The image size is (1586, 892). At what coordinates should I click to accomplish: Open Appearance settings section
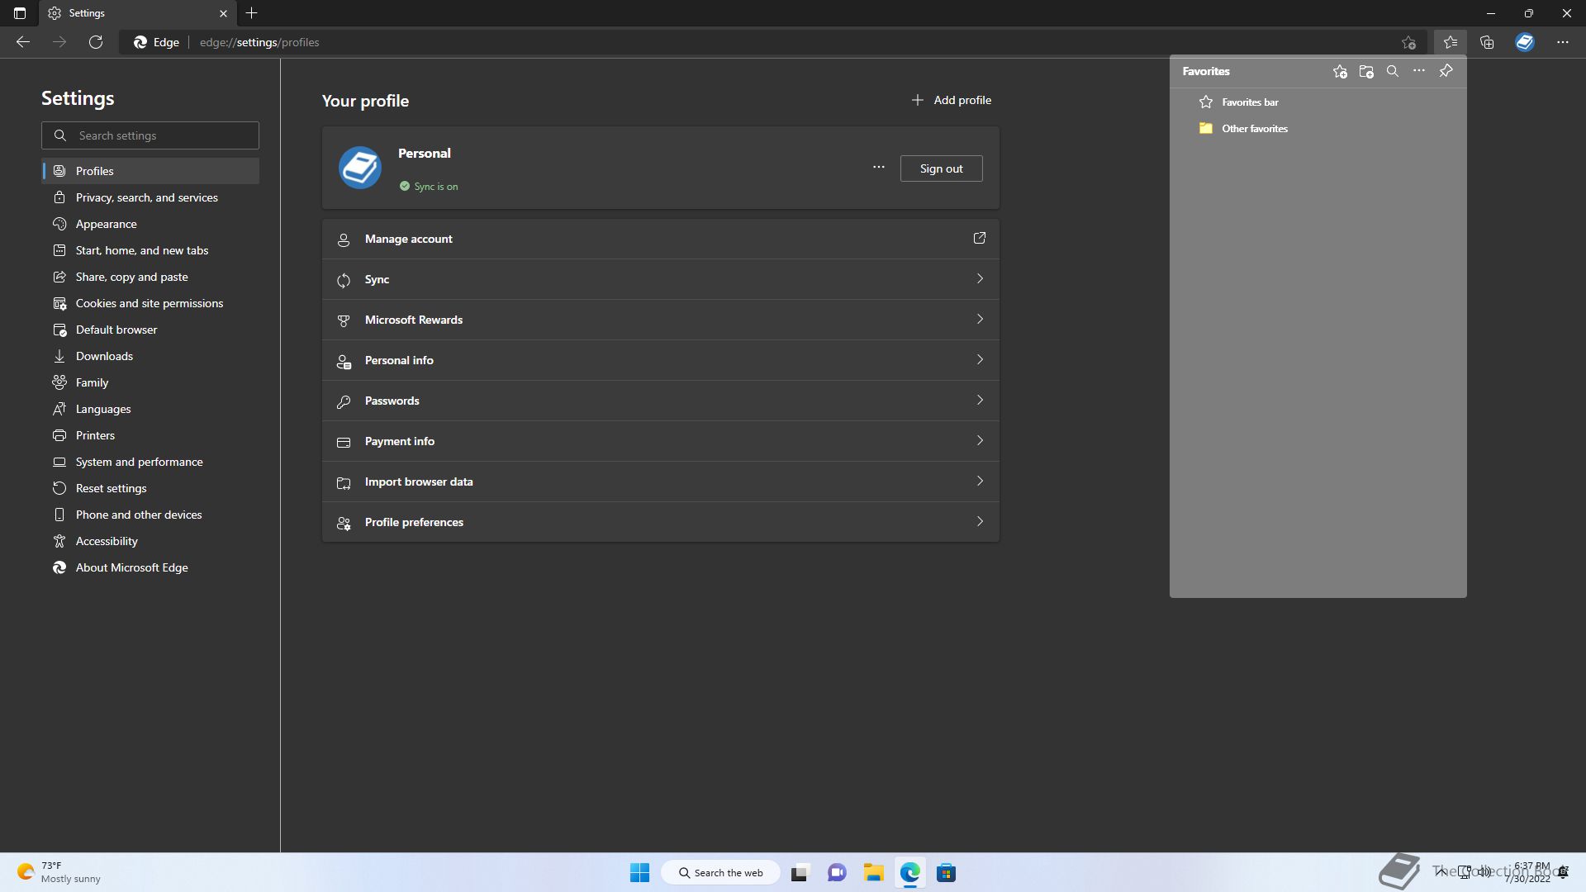pos(107,224)
